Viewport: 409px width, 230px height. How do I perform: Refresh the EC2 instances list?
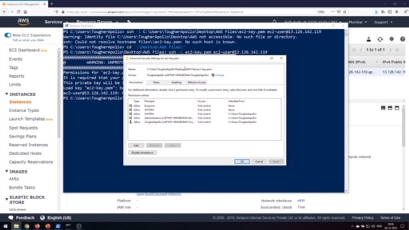[x=380, y=39]
